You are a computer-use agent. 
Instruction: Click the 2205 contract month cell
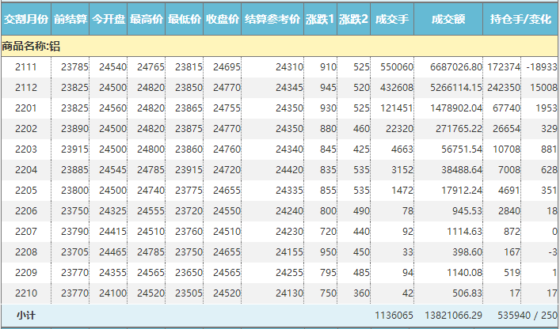tap(26, 191)
